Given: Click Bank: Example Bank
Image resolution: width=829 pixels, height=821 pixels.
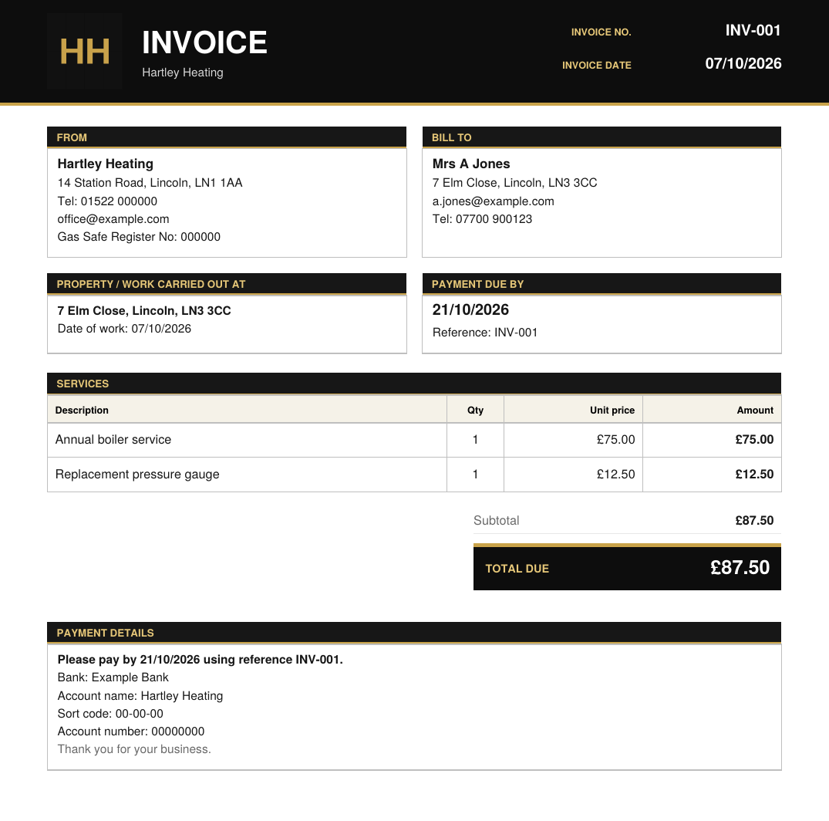Looking at the screenshot, I should coord(113,677).
